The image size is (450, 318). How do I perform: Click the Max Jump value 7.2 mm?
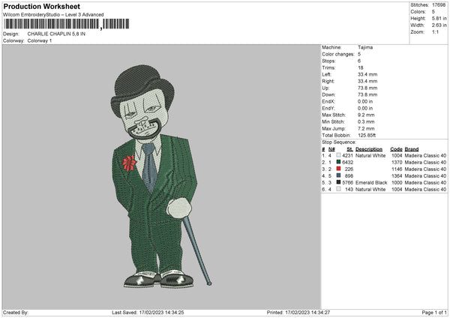[366, 128]
